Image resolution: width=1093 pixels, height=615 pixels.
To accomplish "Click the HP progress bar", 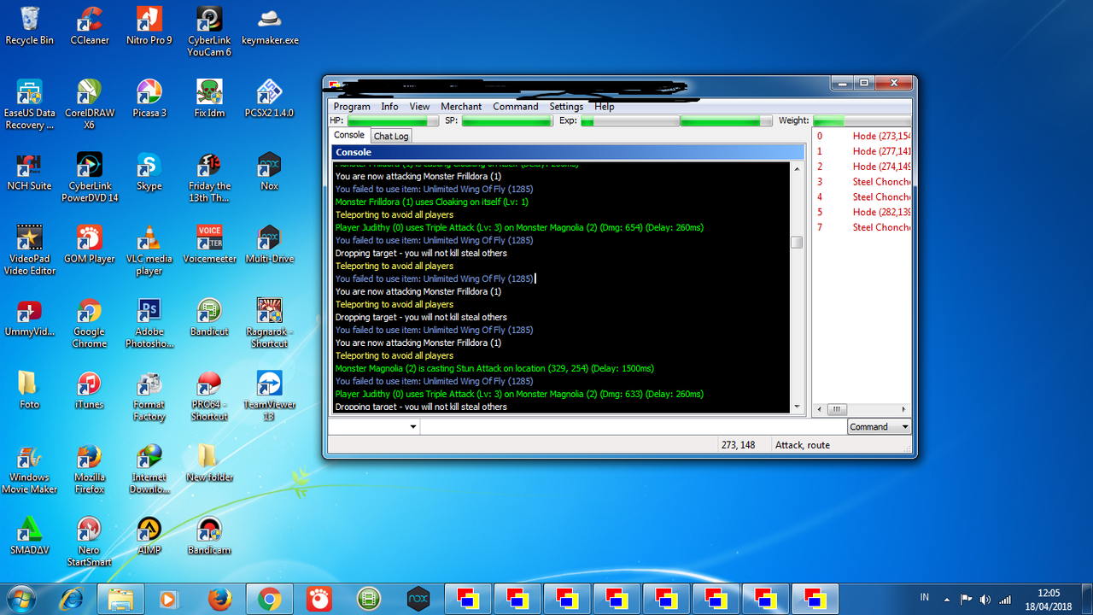I will click(x=392, y=121).
